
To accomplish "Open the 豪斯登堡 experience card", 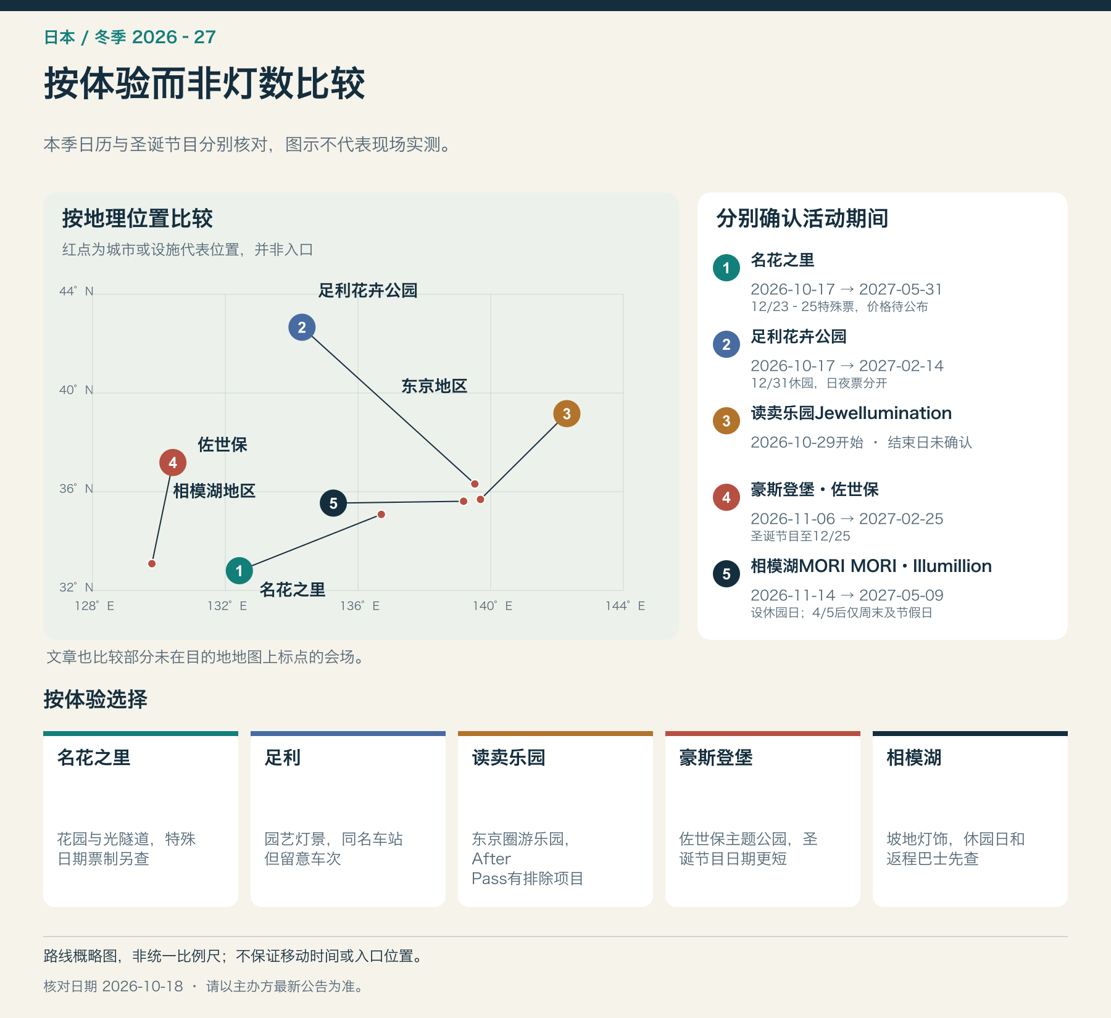I will pyautogui.click(x=763, y=819).
